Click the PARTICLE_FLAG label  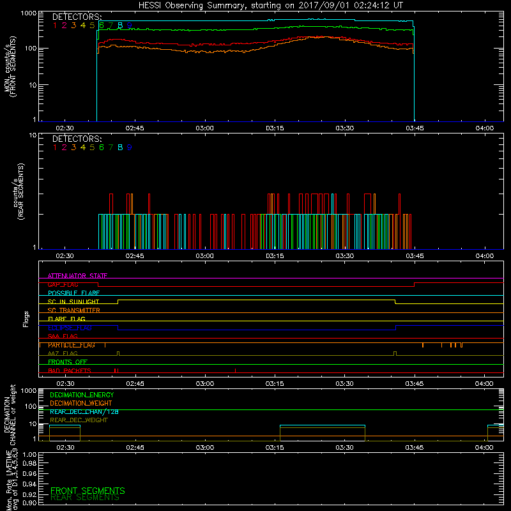point(72,345)
